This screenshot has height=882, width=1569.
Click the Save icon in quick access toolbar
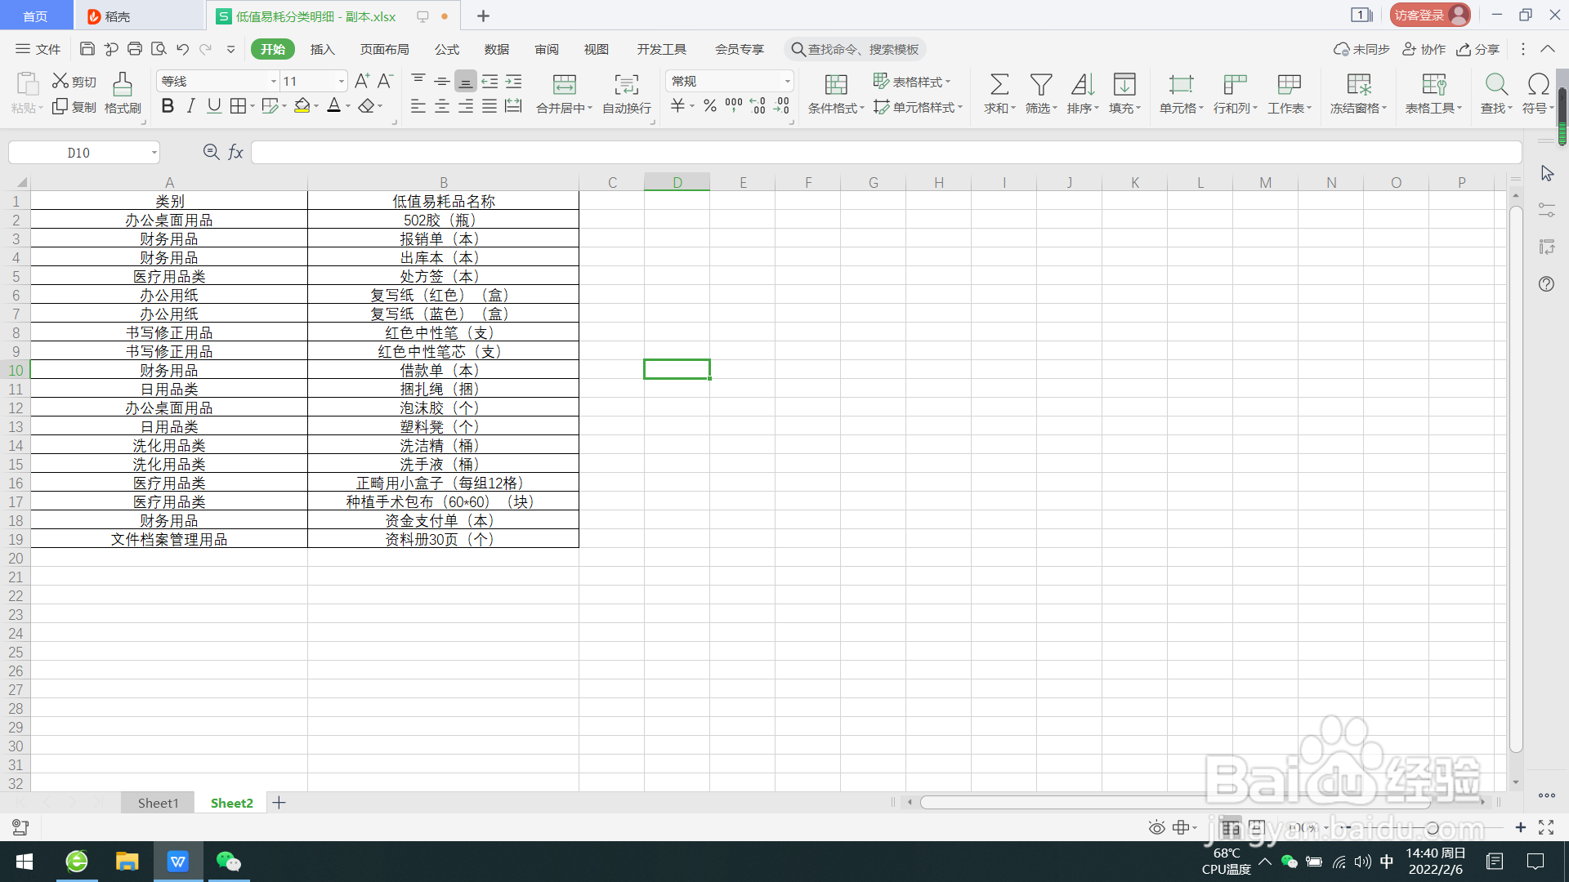tap(87, 49)
